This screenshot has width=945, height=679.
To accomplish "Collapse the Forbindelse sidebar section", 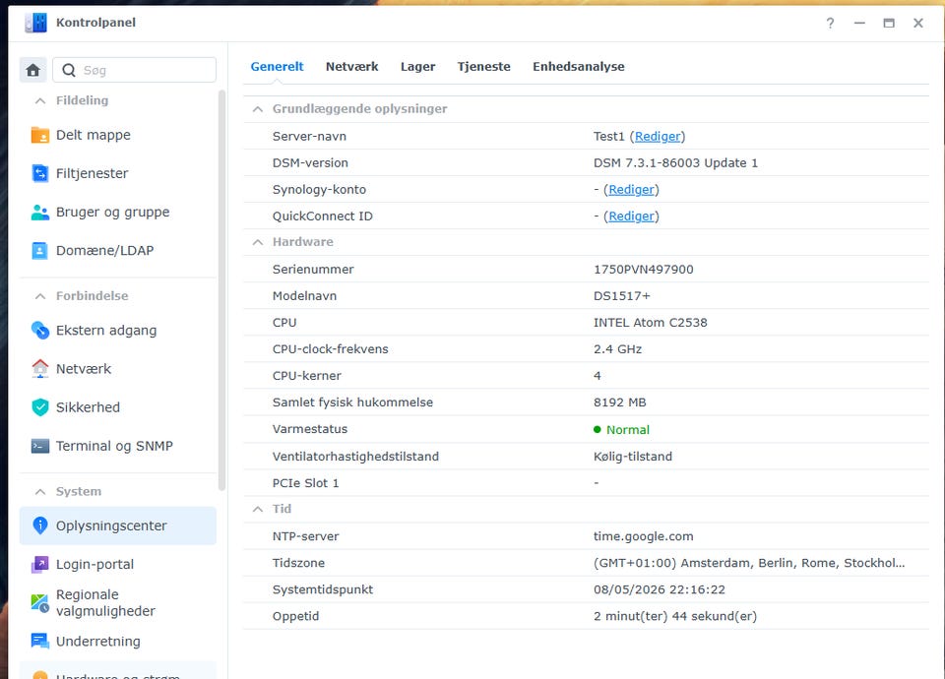I will pyautogui.click(x=40, y=296).
